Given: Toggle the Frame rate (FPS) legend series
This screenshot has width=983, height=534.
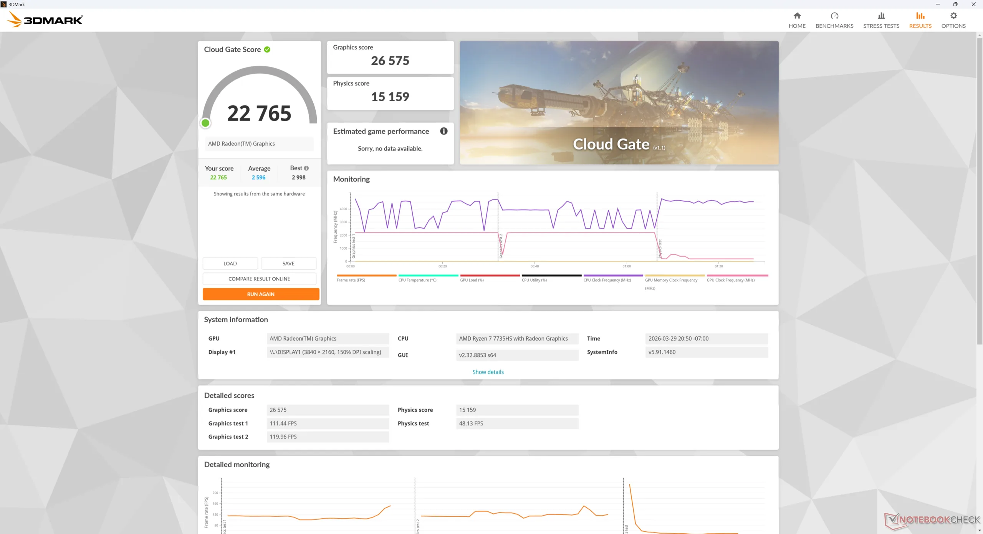Looking at the screenshot, I should 351,280.
